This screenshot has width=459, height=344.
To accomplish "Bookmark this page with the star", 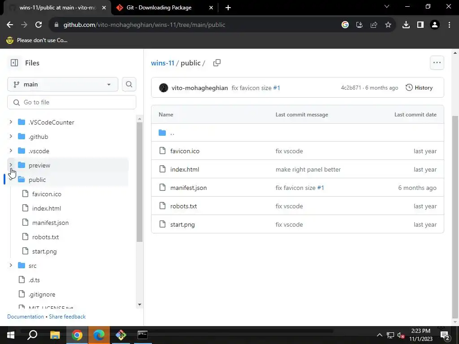I will (x=388, y=25).
